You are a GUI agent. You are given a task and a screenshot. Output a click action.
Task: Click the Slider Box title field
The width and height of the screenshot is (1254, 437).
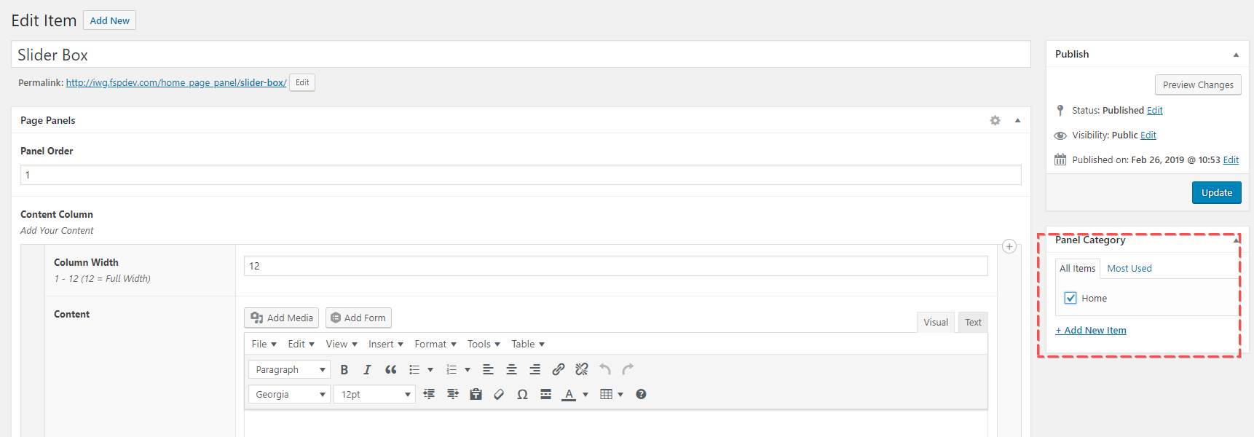point(521,55)
